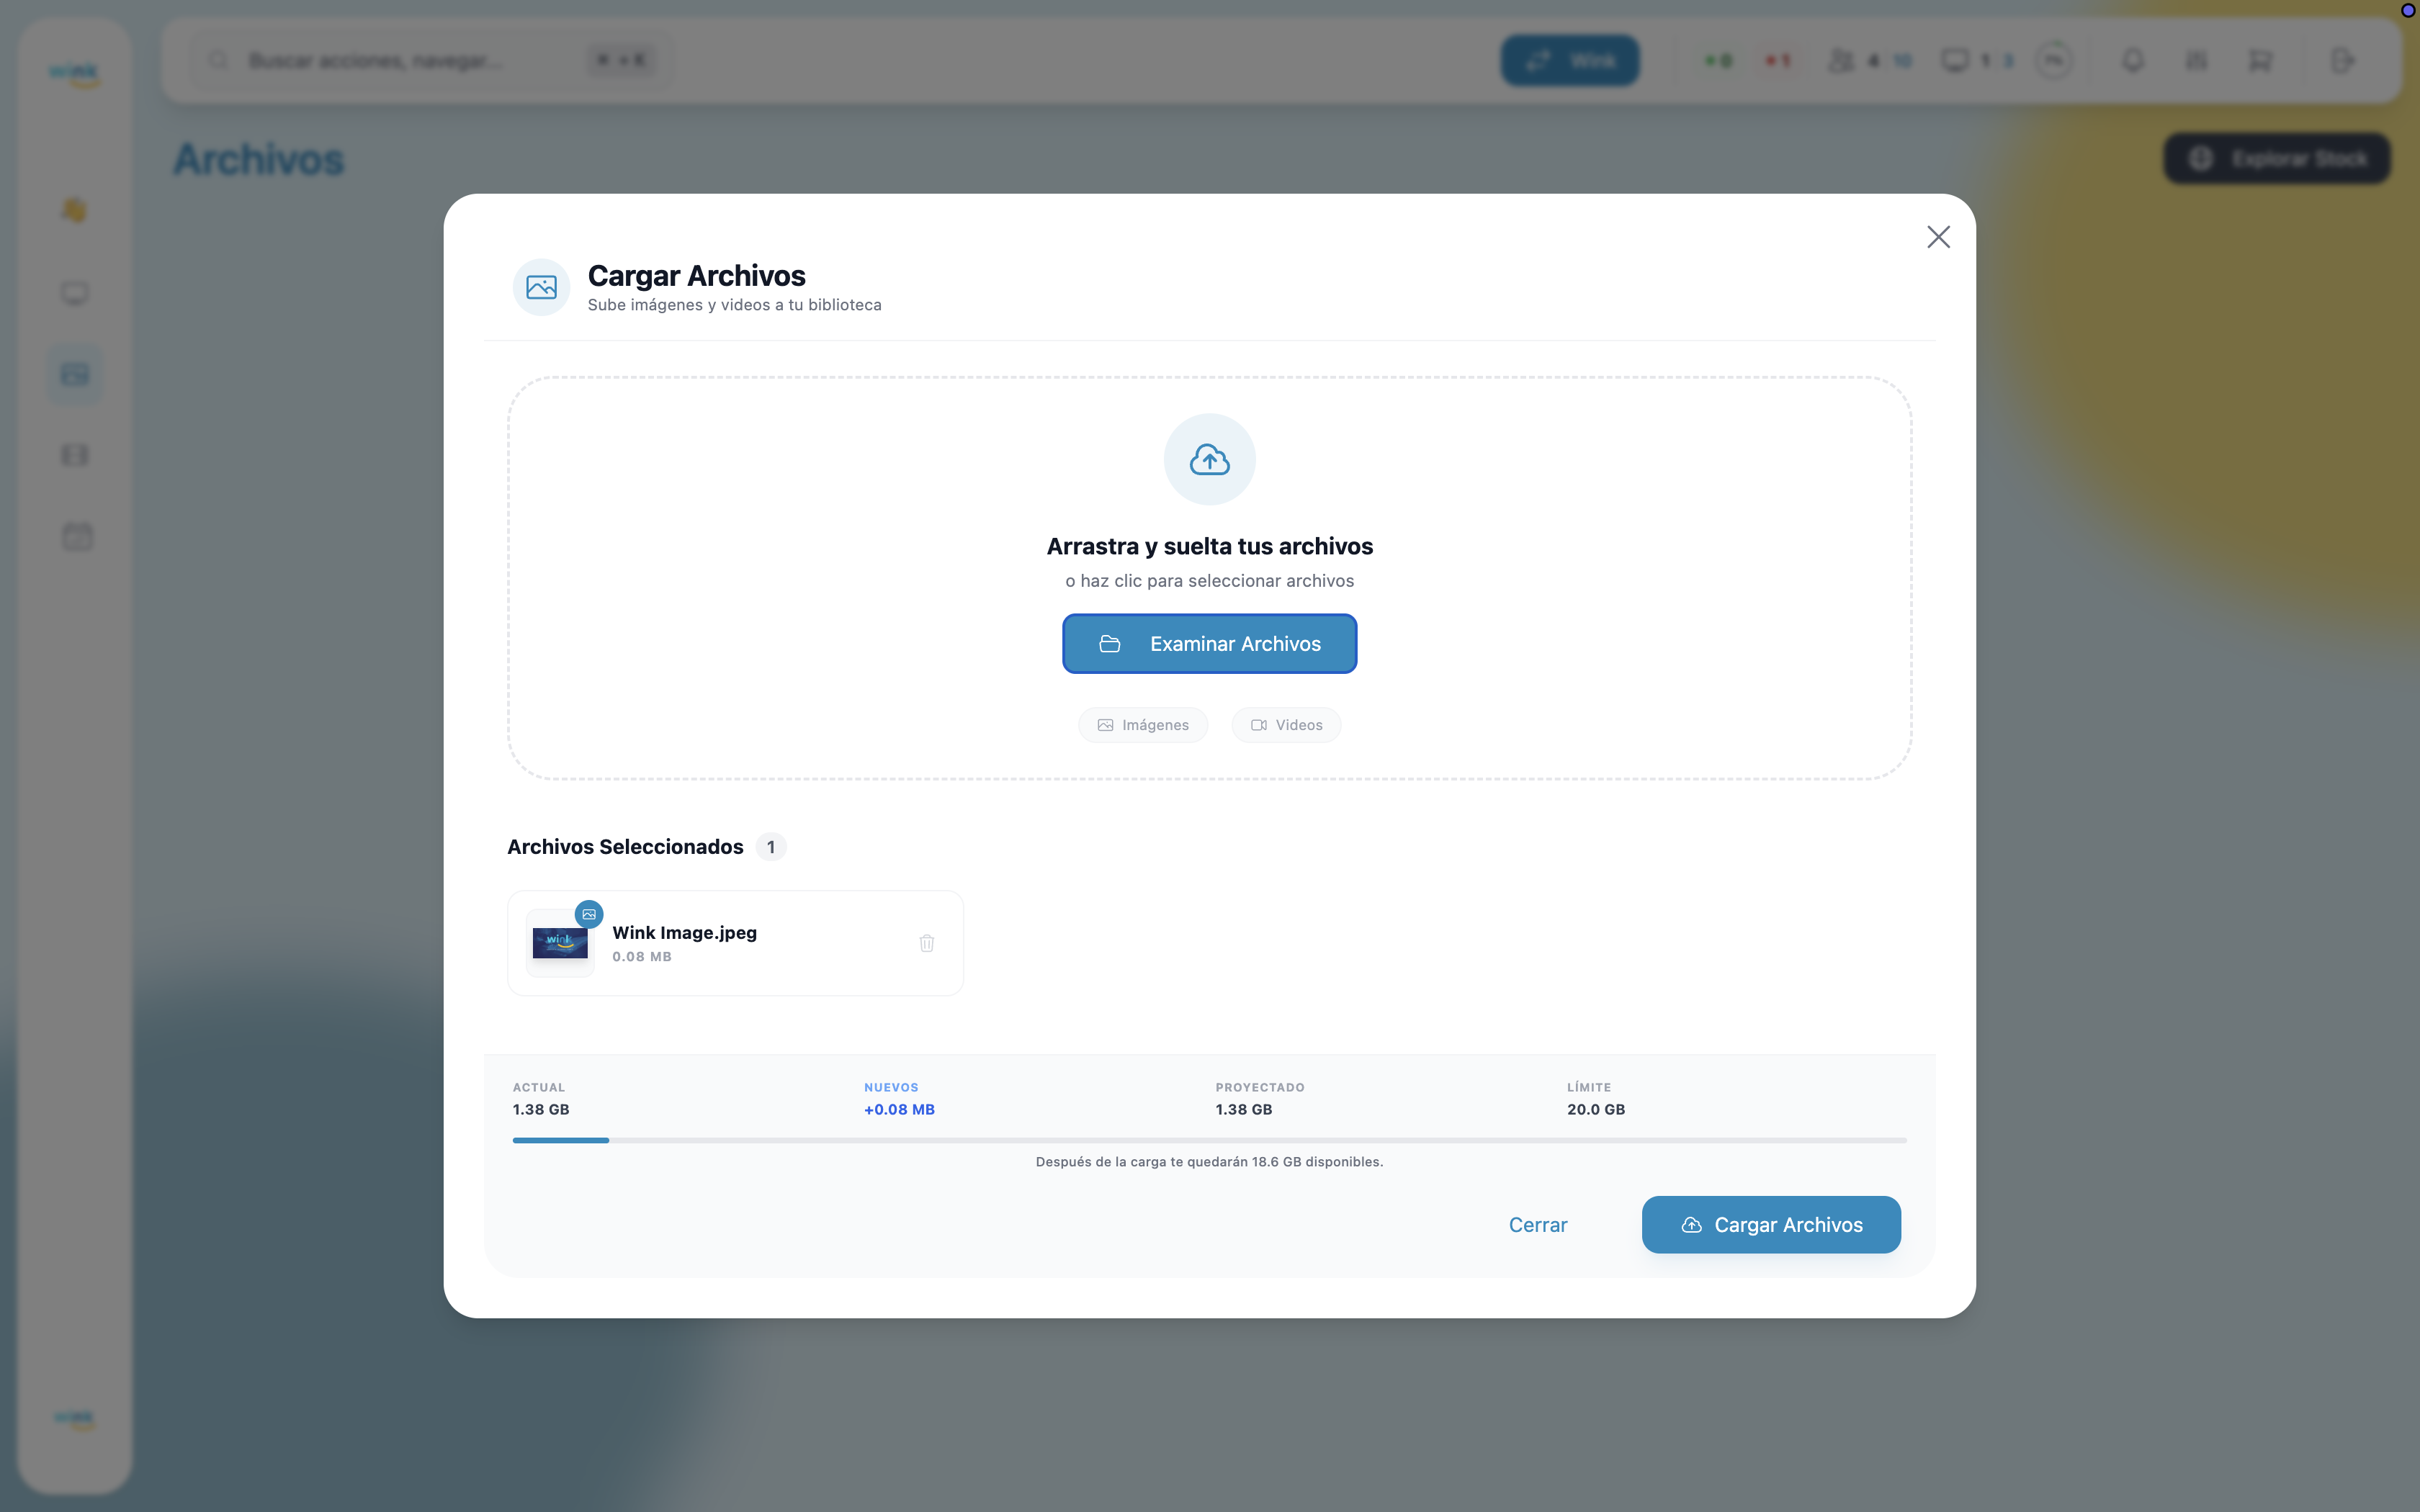Click the Wink button in top bar
Screen dimensions: 2420x1512
click(x=1569, y=61)
